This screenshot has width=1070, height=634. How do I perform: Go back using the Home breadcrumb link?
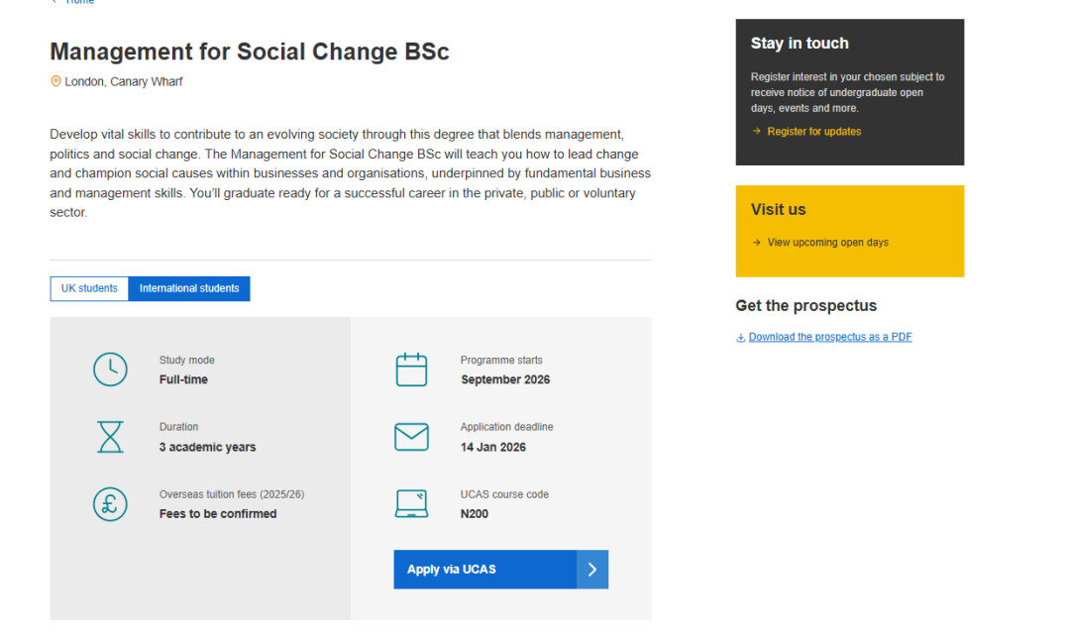[x=79, y=2]
